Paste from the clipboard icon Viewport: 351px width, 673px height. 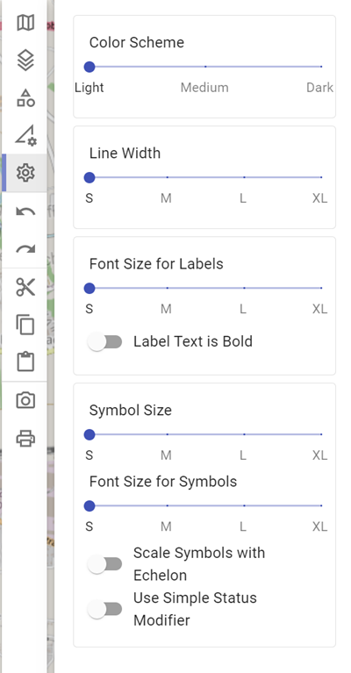[25, 362]
